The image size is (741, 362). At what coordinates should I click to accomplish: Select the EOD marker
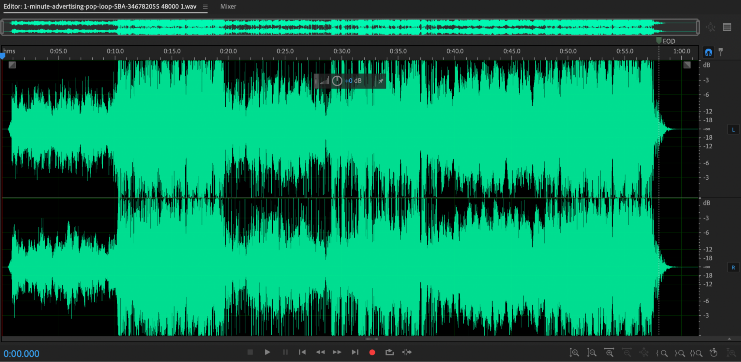coord(666,41)
